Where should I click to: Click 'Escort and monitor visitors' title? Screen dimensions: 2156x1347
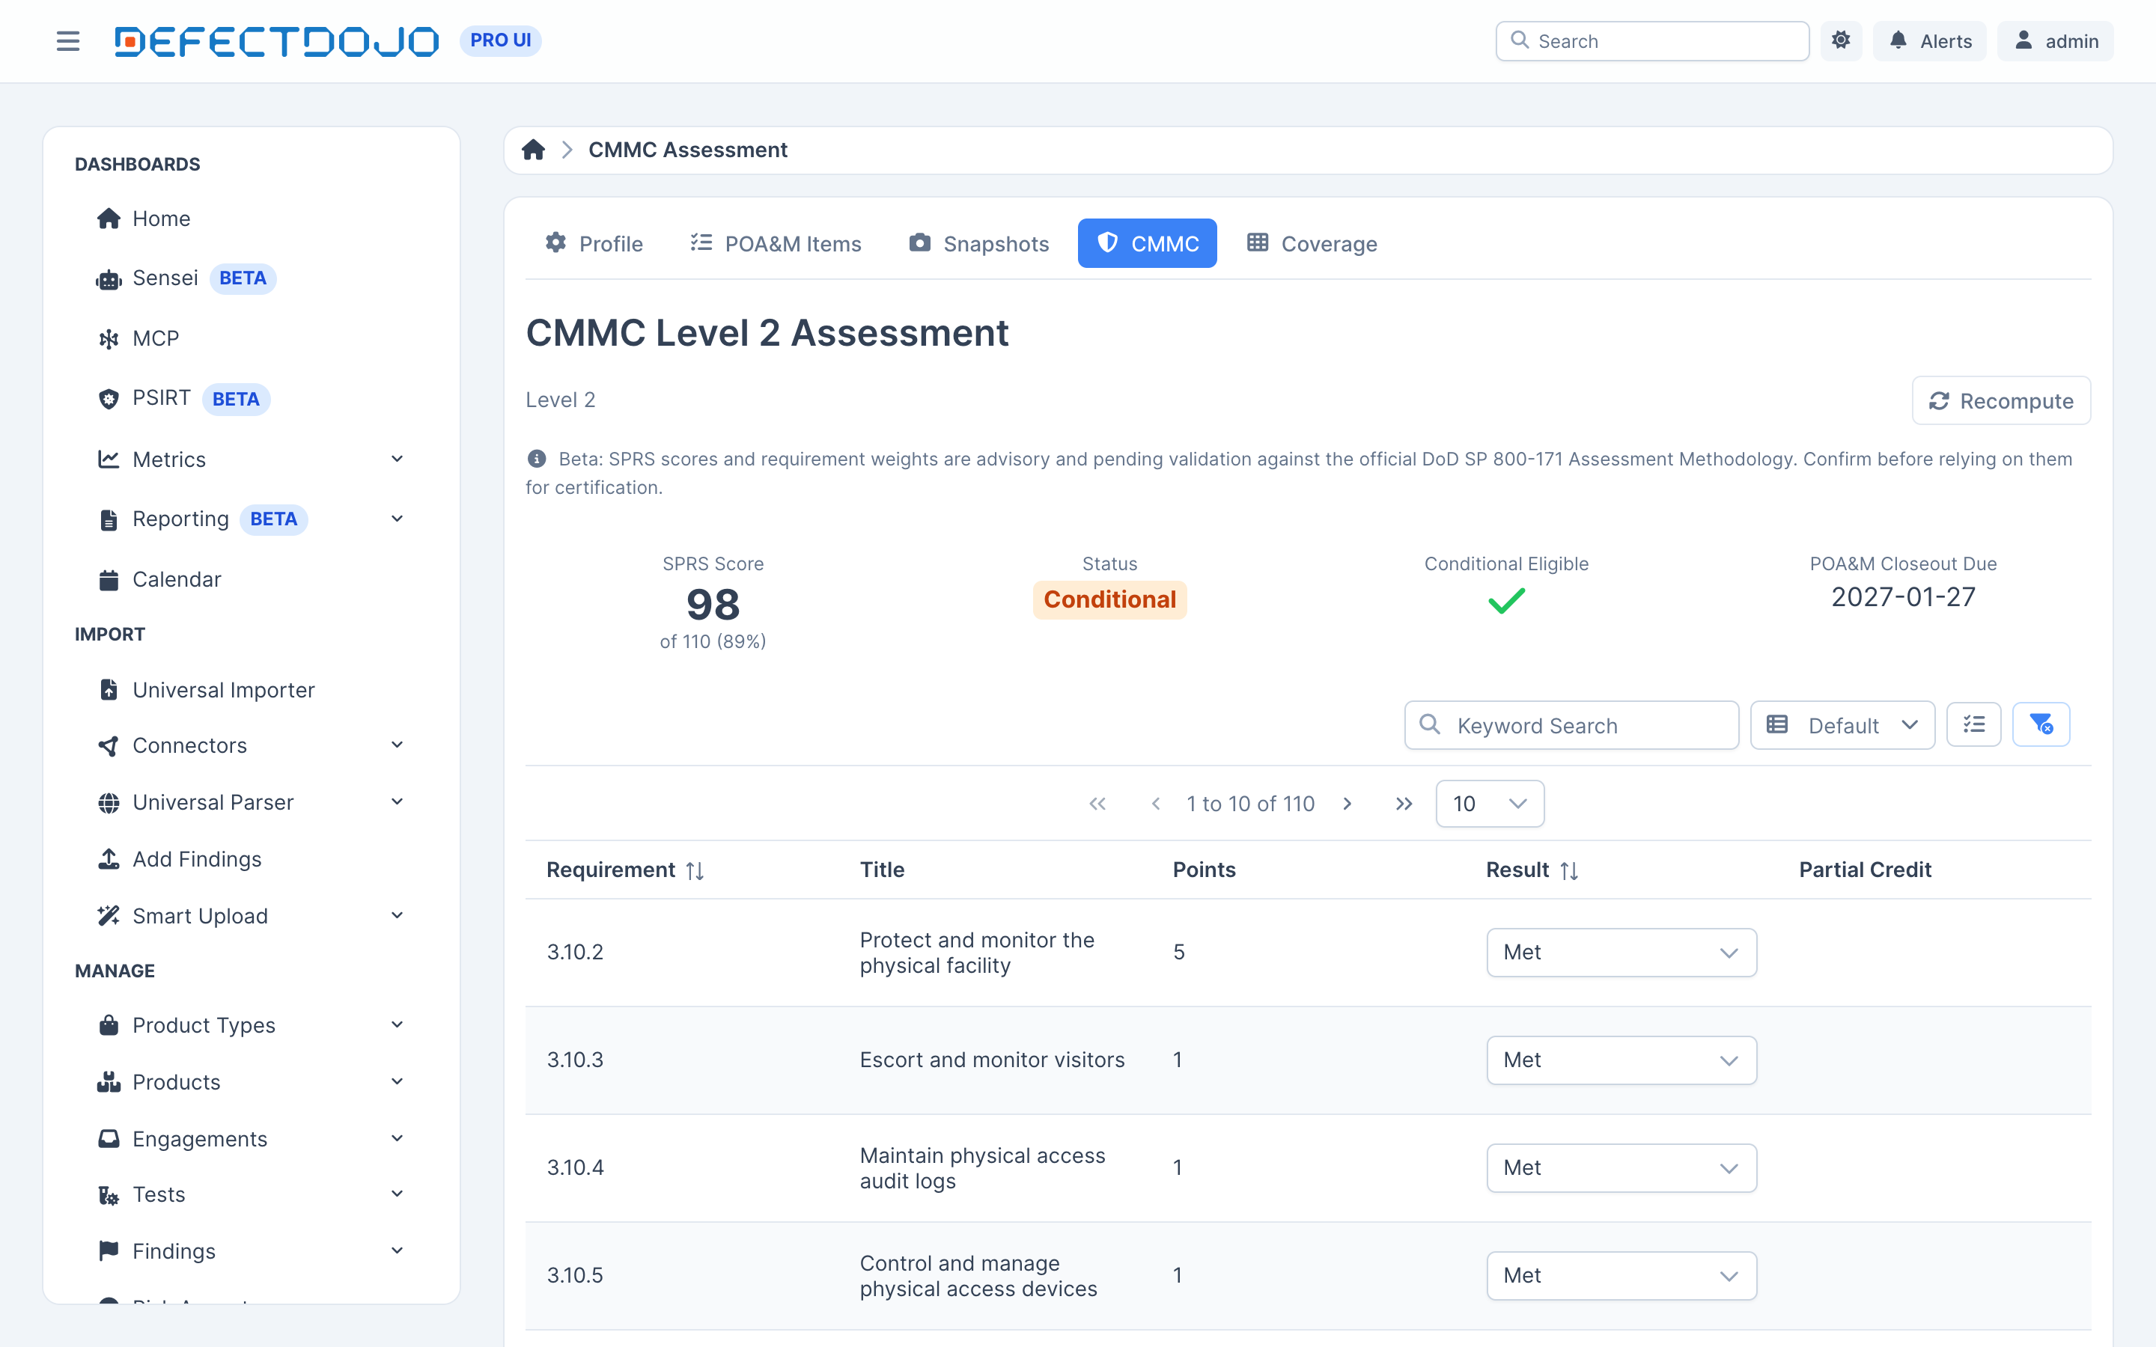click(992, 1060)
